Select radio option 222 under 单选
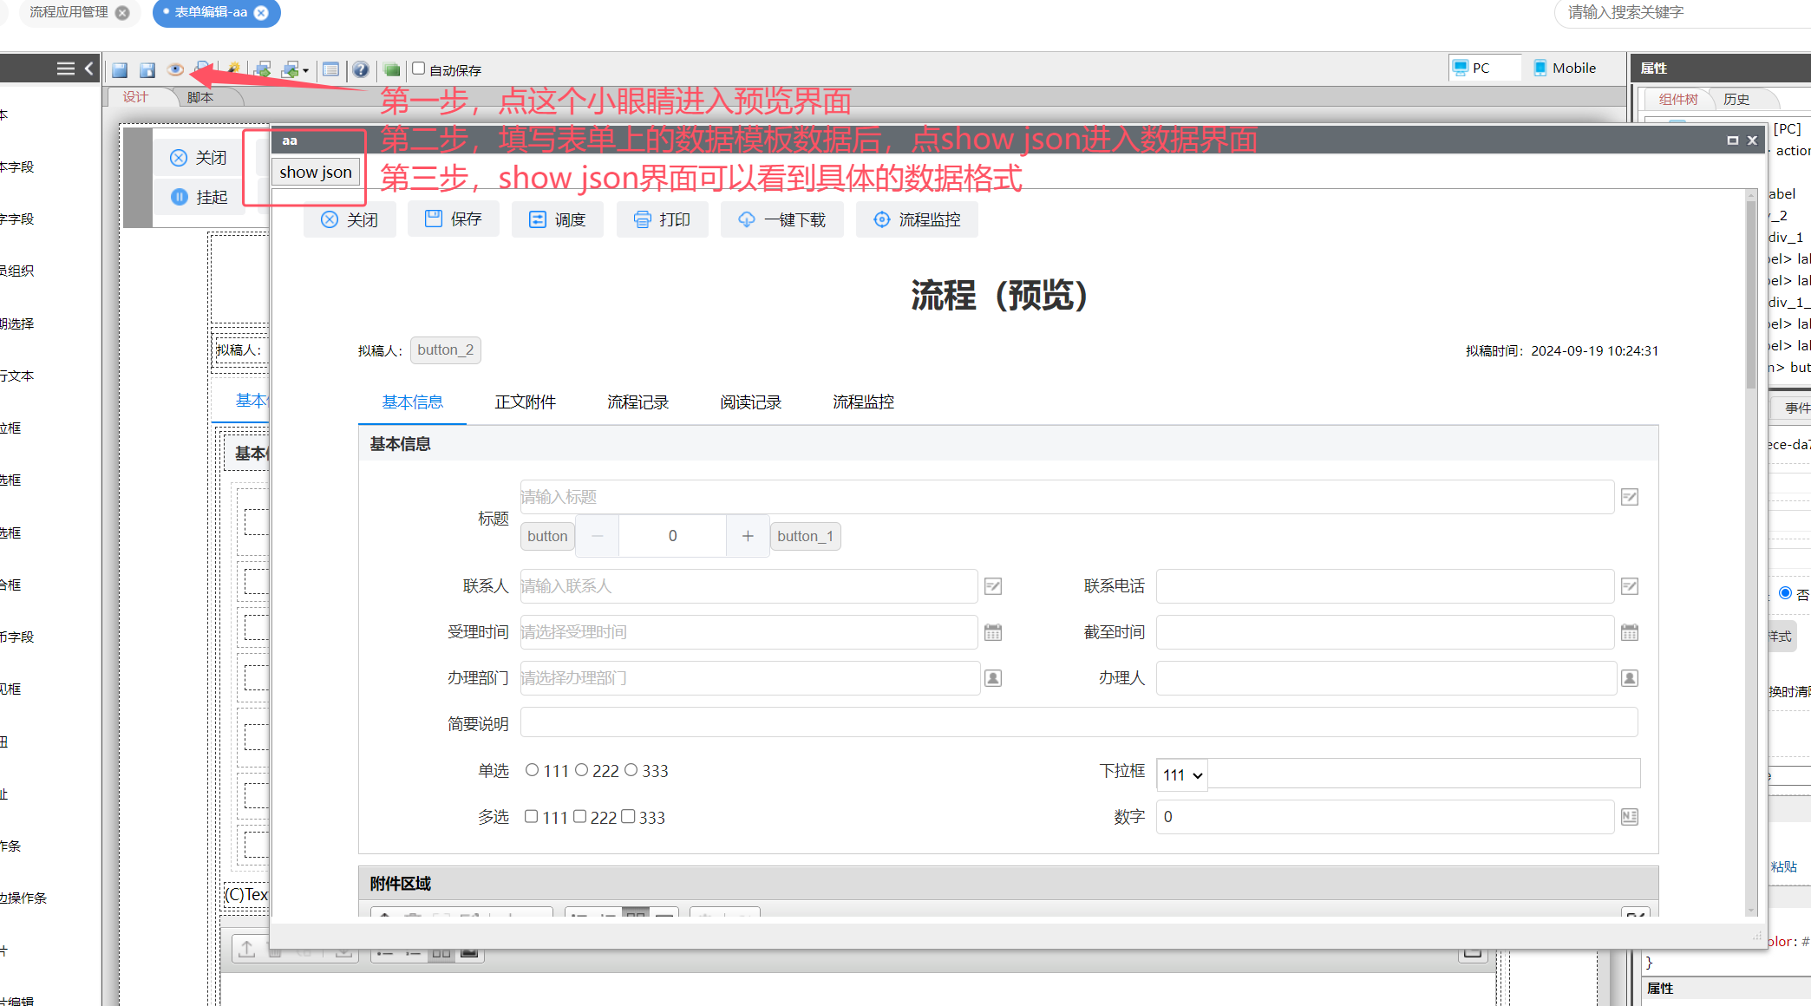This screenshot has width=1811, height=1006. (582, 770)
